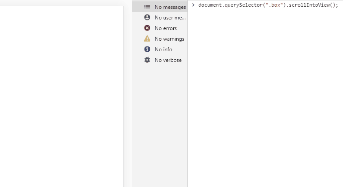This screenshot has width=343, height=187.
Task: Click the verbose bug icon
Action: (x=147, y=60)
